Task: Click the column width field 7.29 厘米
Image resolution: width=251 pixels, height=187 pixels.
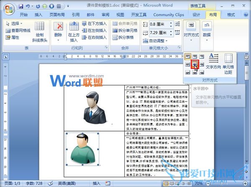Action: coord(159,33)
